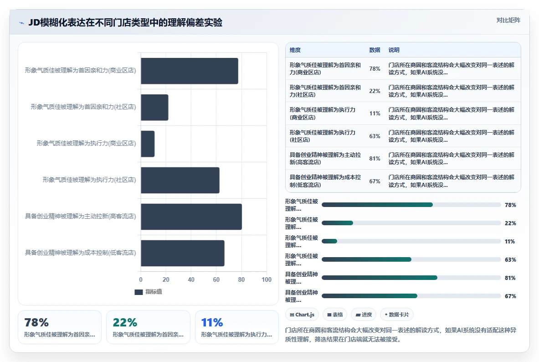Click the 22% value in the table

point(375,91)
